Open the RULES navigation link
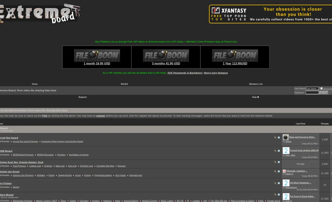Viewport: 332px width, 202px height. 124,84
